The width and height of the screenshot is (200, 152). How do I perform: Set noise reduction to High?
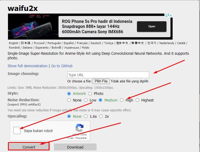pyautogui.click(x=122, y=100)
